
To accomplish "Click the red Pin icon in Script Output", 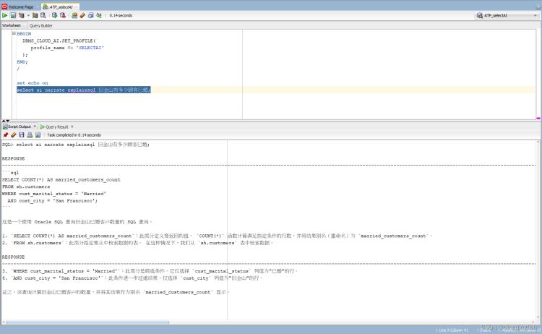I will pos(5,135).
